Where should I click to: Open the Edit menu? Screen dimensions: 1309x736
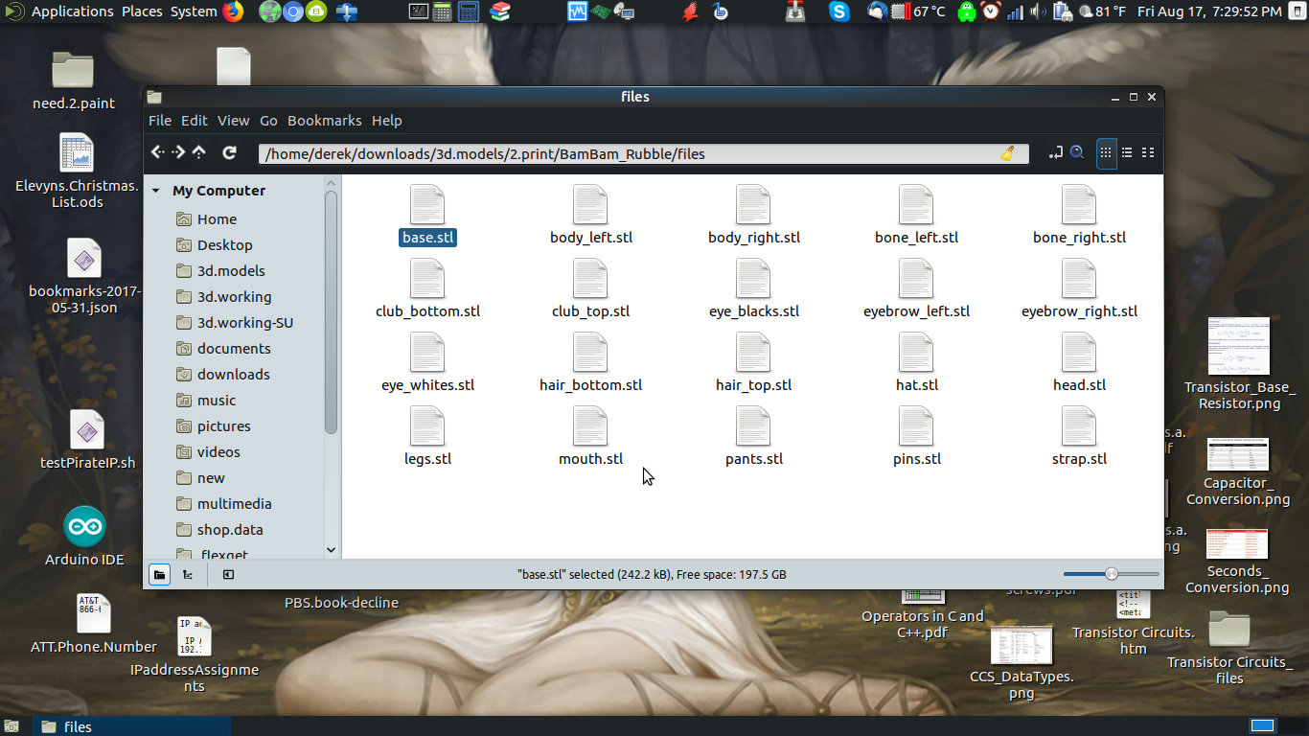coord(195,120)
